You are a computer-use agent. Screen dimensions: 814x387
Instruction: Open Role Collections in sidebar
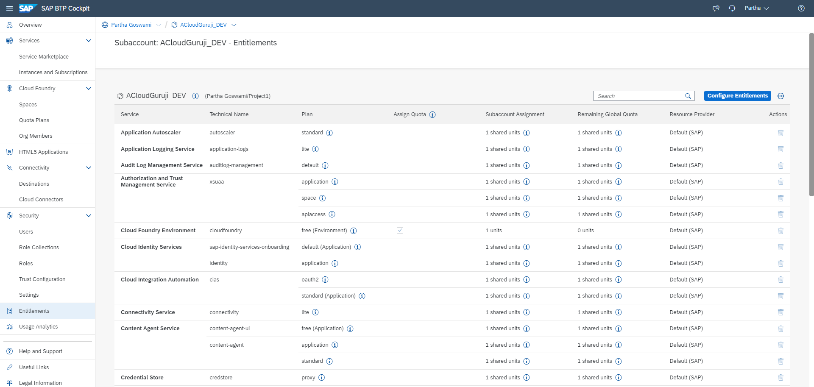coord(39,248)
